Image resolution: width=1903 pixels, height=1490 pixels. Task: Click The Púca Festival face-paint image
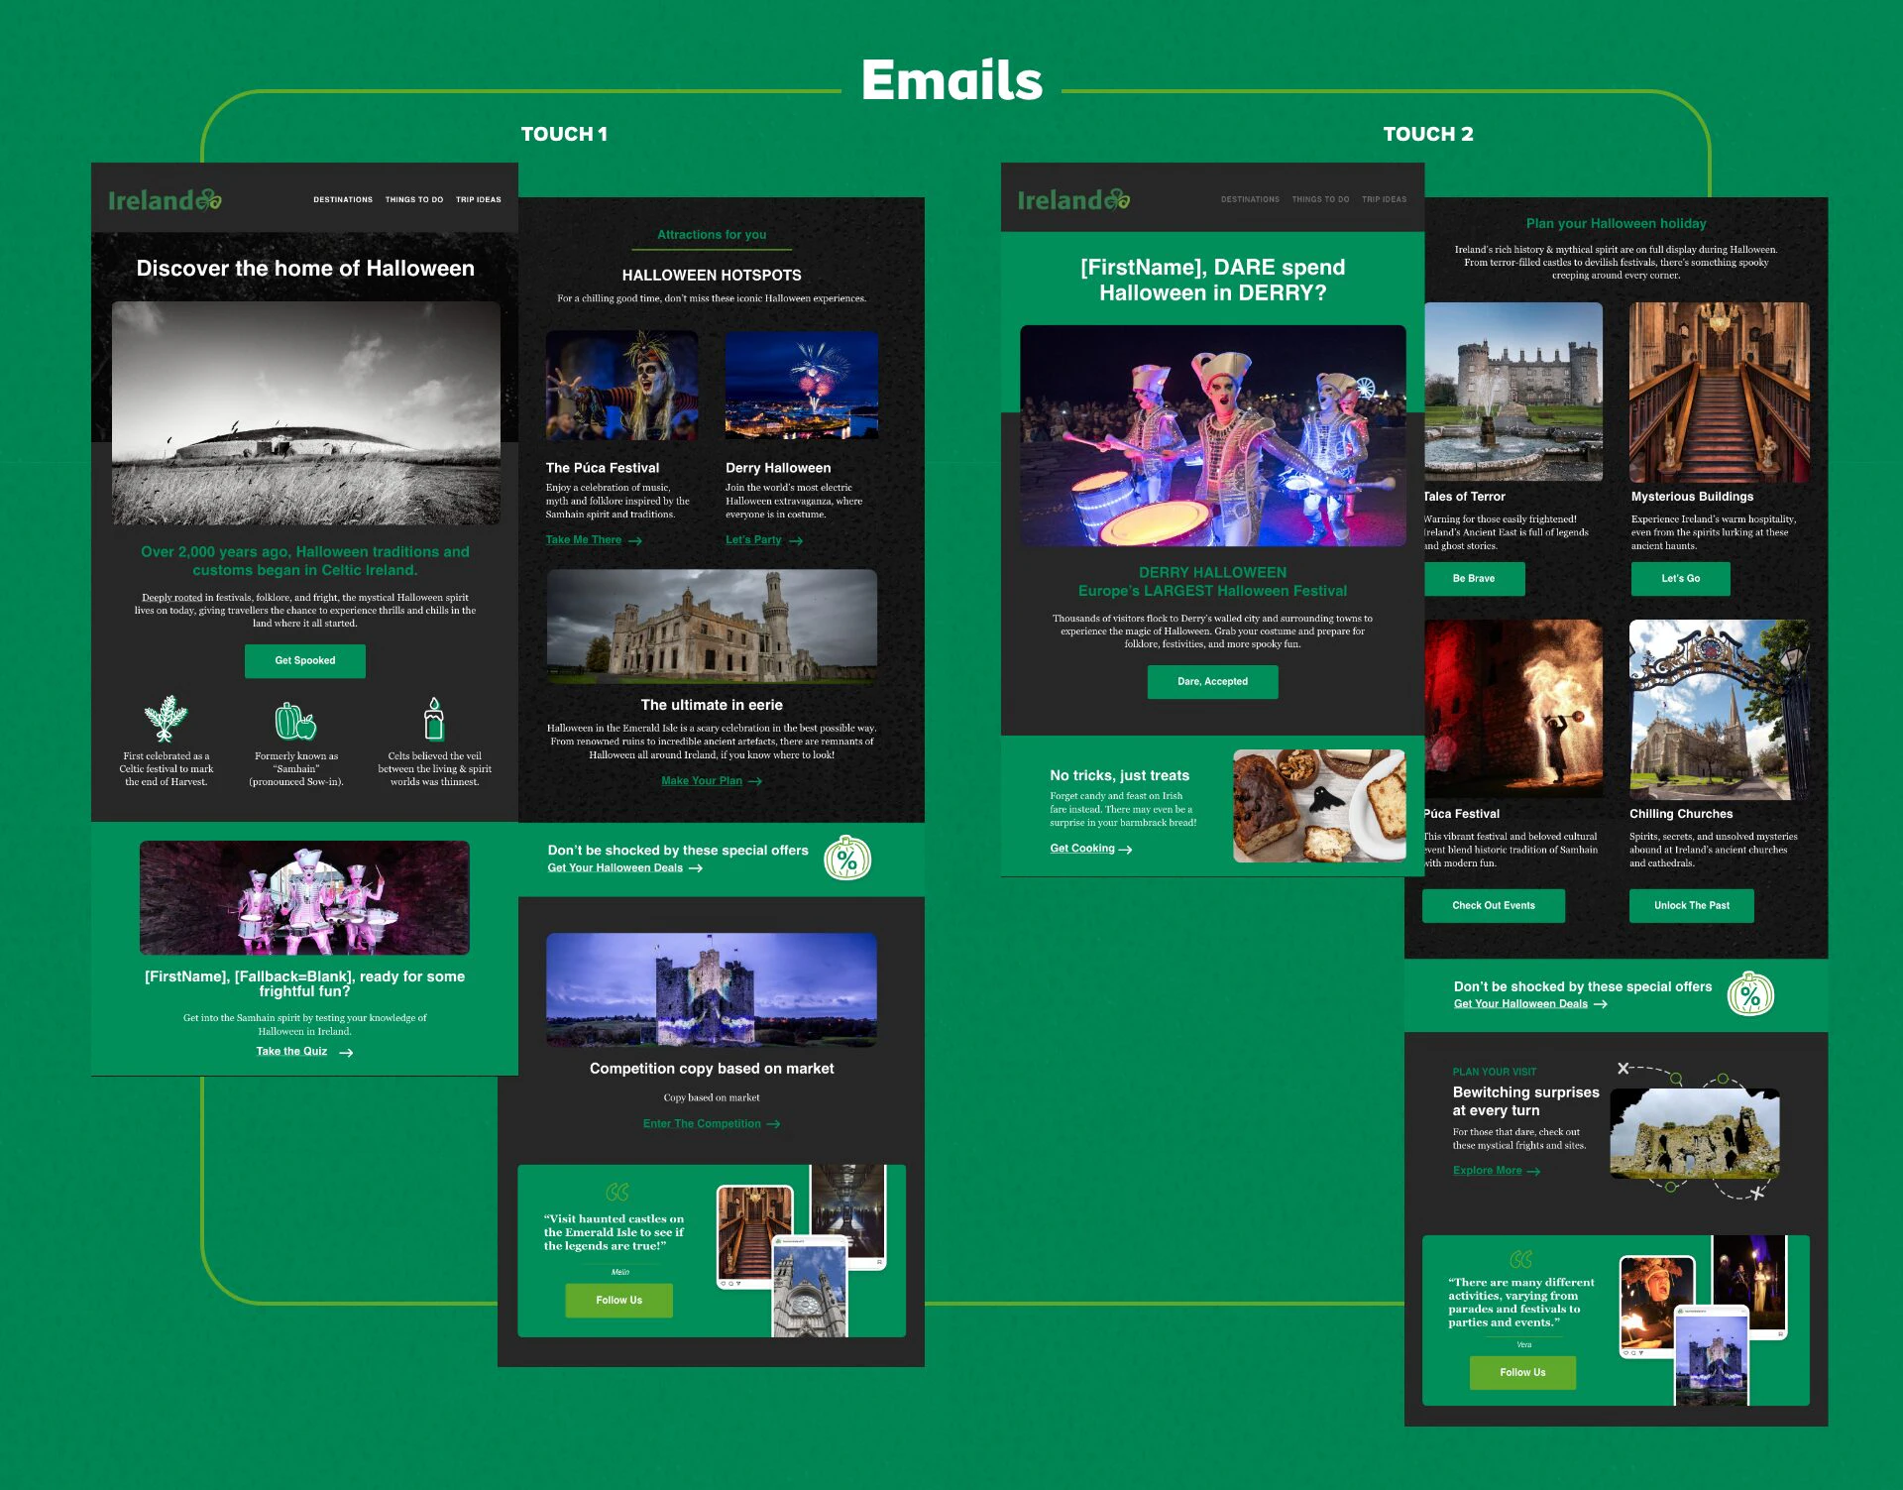[621, 386]
